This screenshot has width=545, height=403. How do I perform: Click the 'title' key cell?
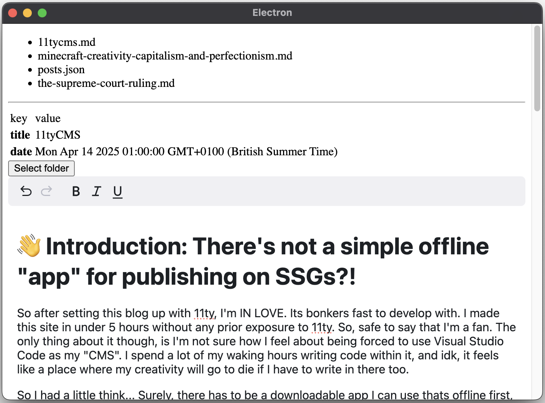tap(20, 135)
